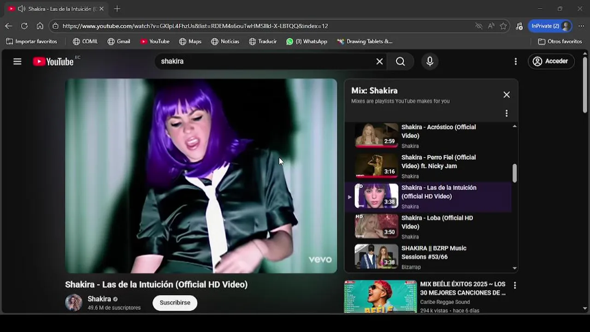Viewport: 590px width, 332px height.
Task: Click the browser address bar URL
Action: (195, 26)
